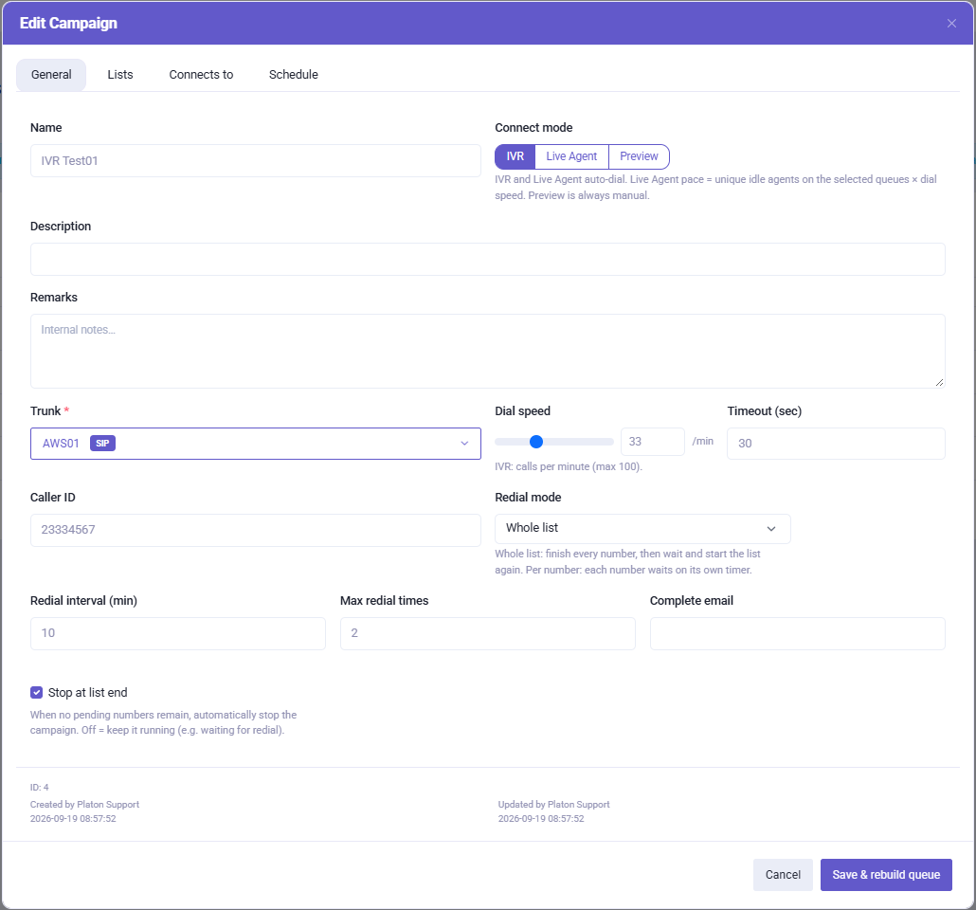
Task: Click the Redial interval (min) field
Action: (x=177, y=633)
